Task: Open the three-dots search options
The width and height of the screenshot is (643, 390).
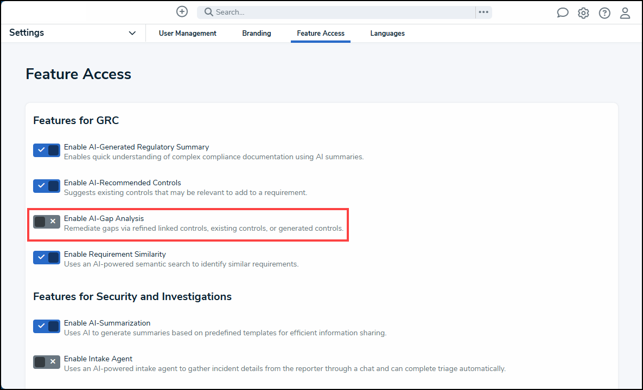Action: [484, 12]
